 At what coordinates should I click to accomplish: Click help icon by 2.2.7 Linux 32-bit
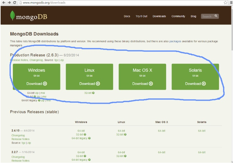point(125,156)
